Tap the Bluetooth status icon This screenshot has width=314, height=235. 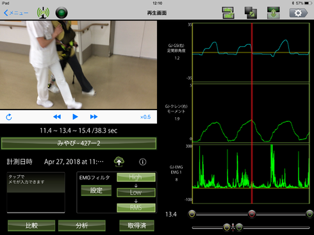coord(293,3)
